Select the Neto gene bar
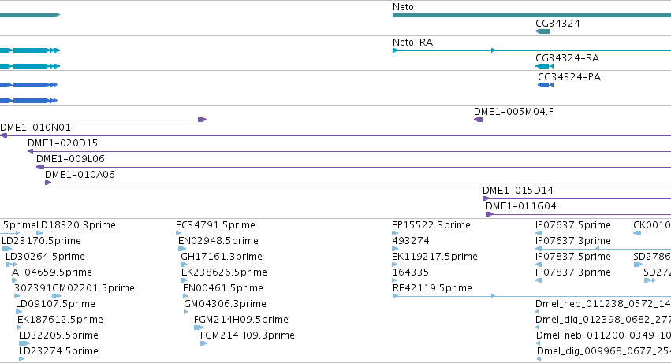 pyautogui.click(x=531, y=15)
